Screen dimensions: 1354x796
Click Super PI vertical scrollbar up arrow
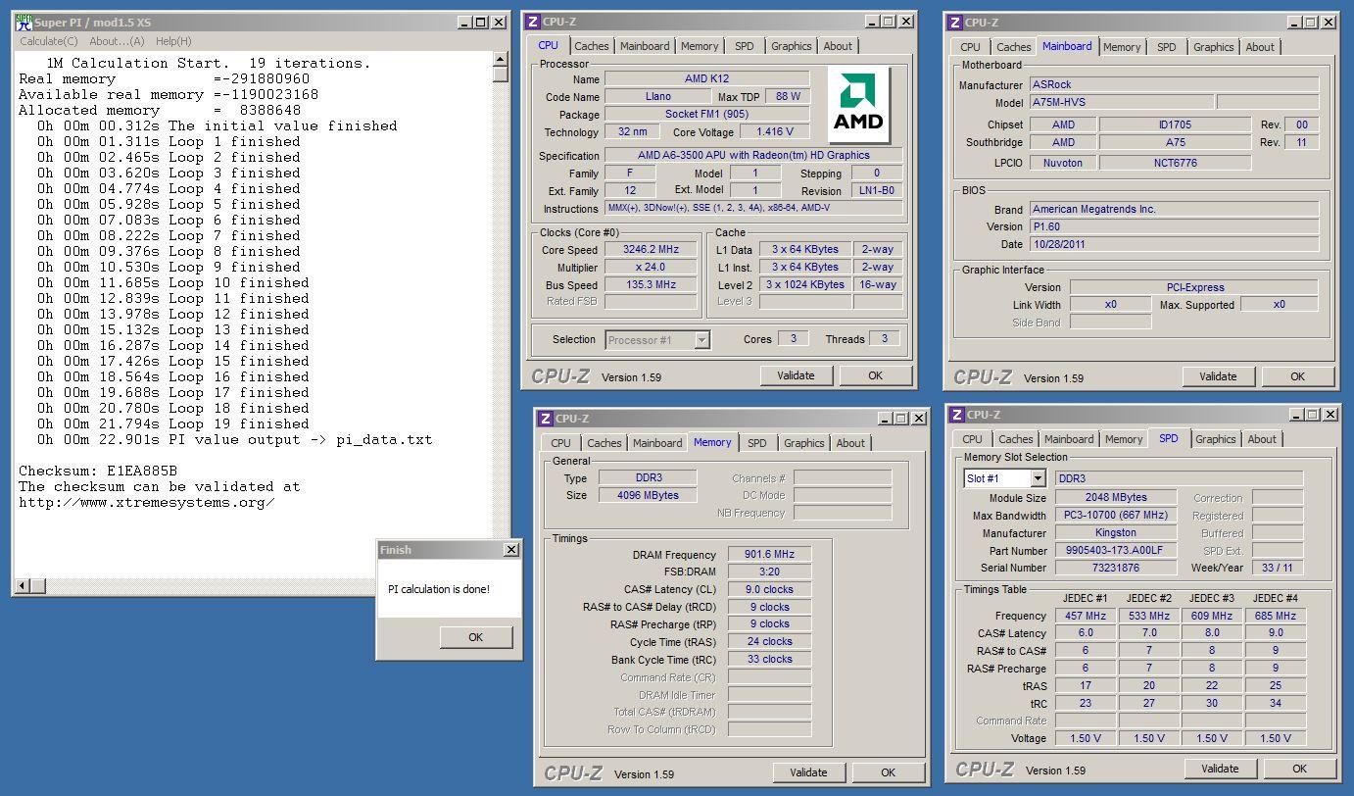pos(501,60)
